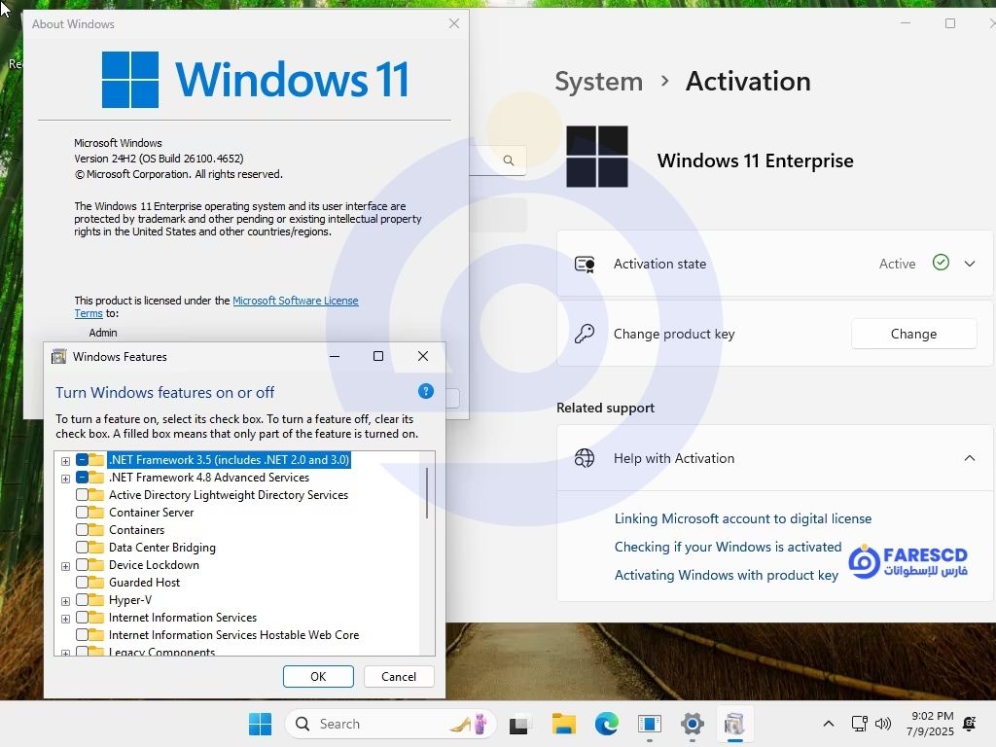Select the Data Center Bridging row

162,547
